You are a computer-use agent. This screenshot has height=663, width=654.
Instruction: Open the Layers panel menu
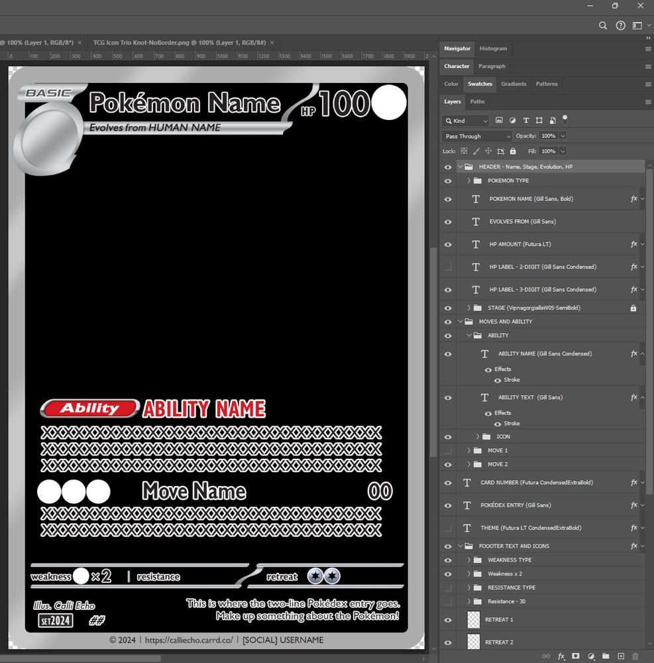pyautogui.click(x=648, y=102)
